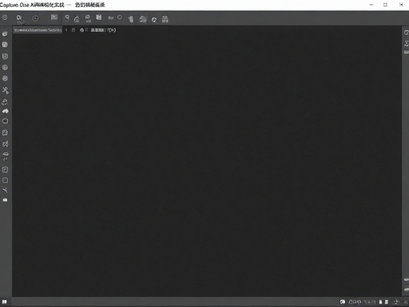The height and width of the screenshot is (307, 409).
Task: Click the picture frame icon in the top toolbar
Action: [x=54, y=17]
